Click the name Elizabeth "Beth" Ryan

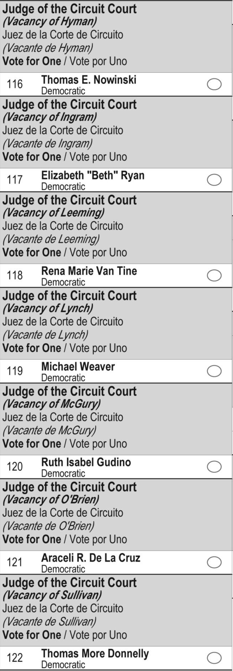click(93, 175)
